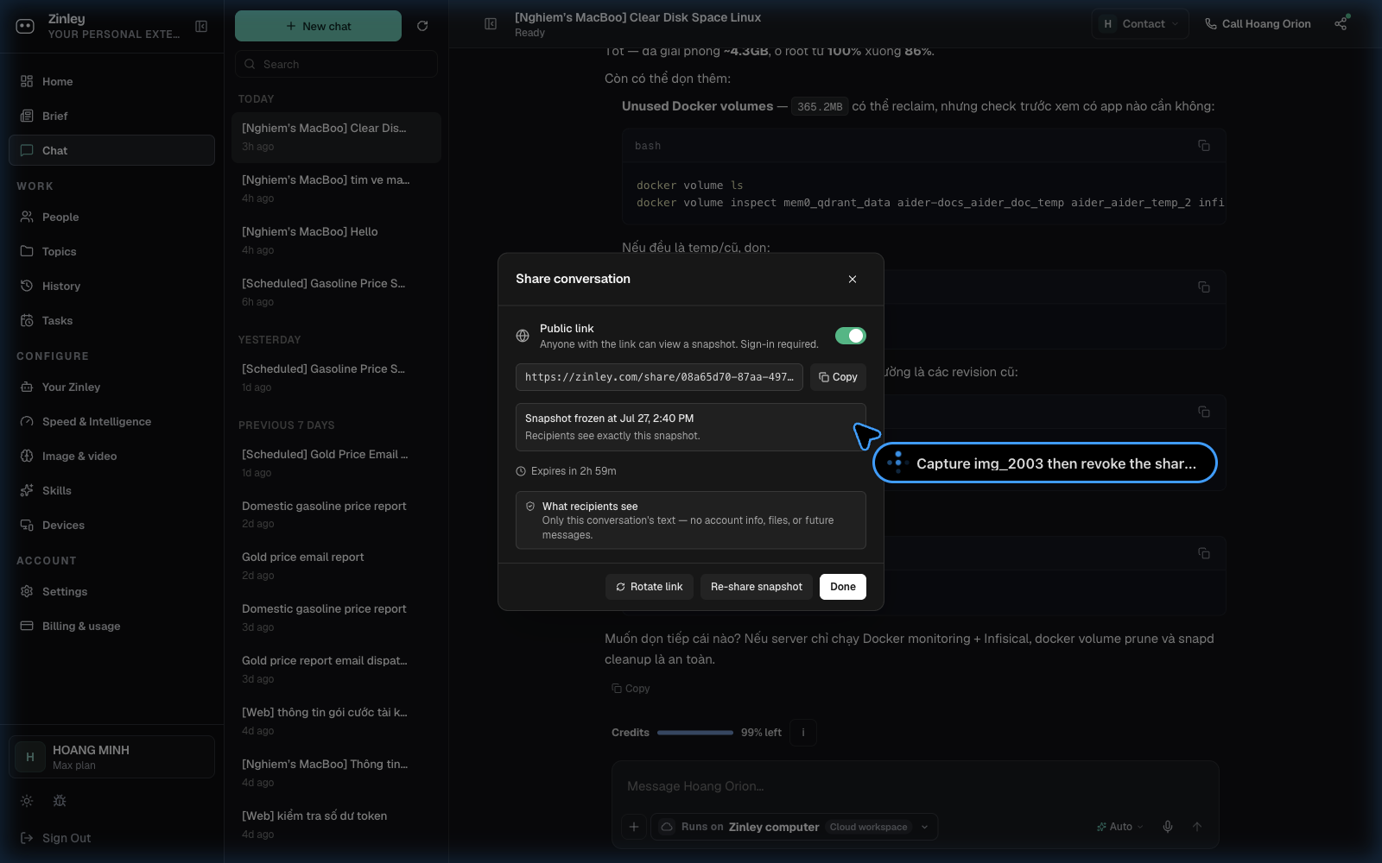Screen dimensions: 1382x863
Task: Send message with arrow icon
Action: (1197, 827)
